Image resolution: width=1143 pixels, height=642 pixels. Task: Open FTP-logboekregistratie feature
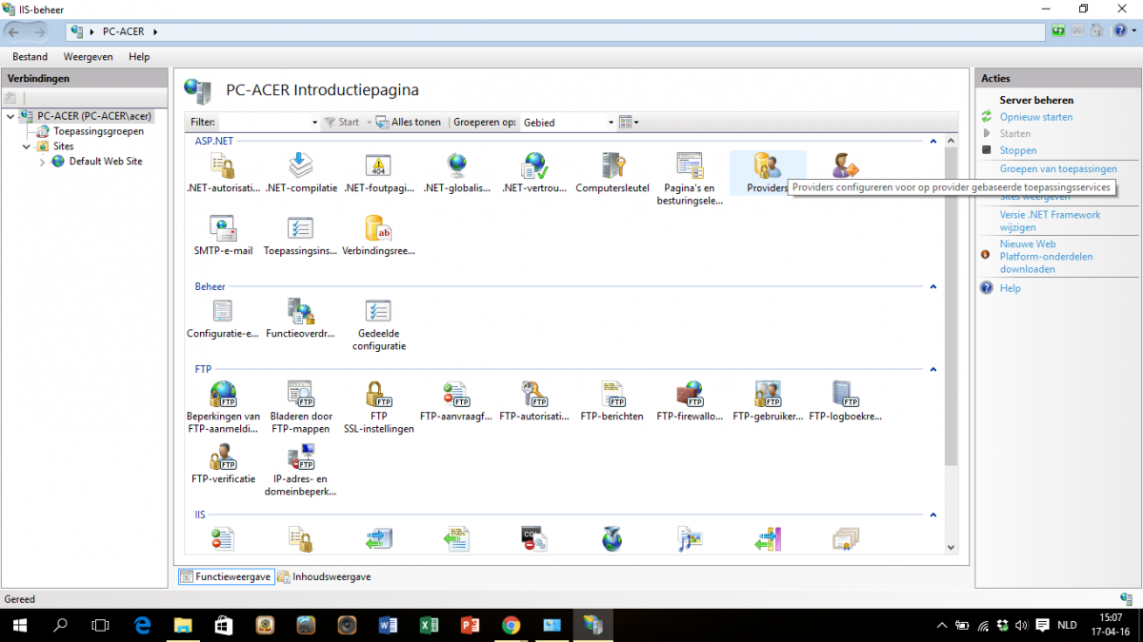[x=846, y=401]
